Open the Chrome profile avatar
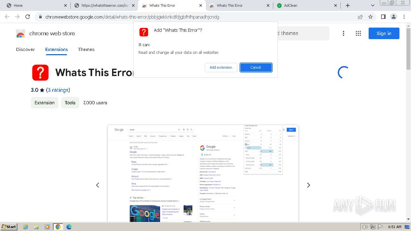 [x=394, y=17]
